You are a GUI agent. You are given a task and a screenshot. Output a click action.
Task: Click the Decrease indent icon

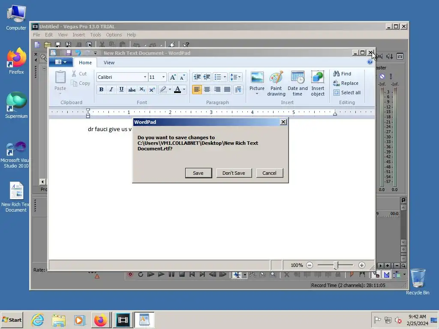pyautogui.click(x=197, y=77)
